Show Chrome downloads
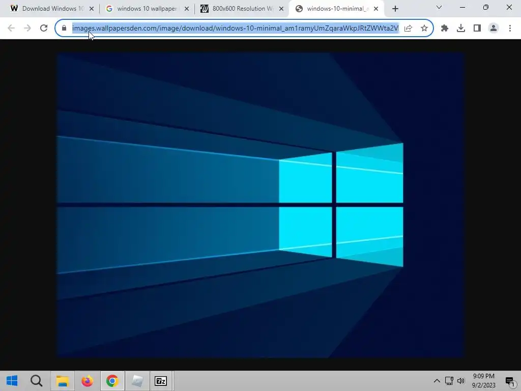 pos(461,29)
